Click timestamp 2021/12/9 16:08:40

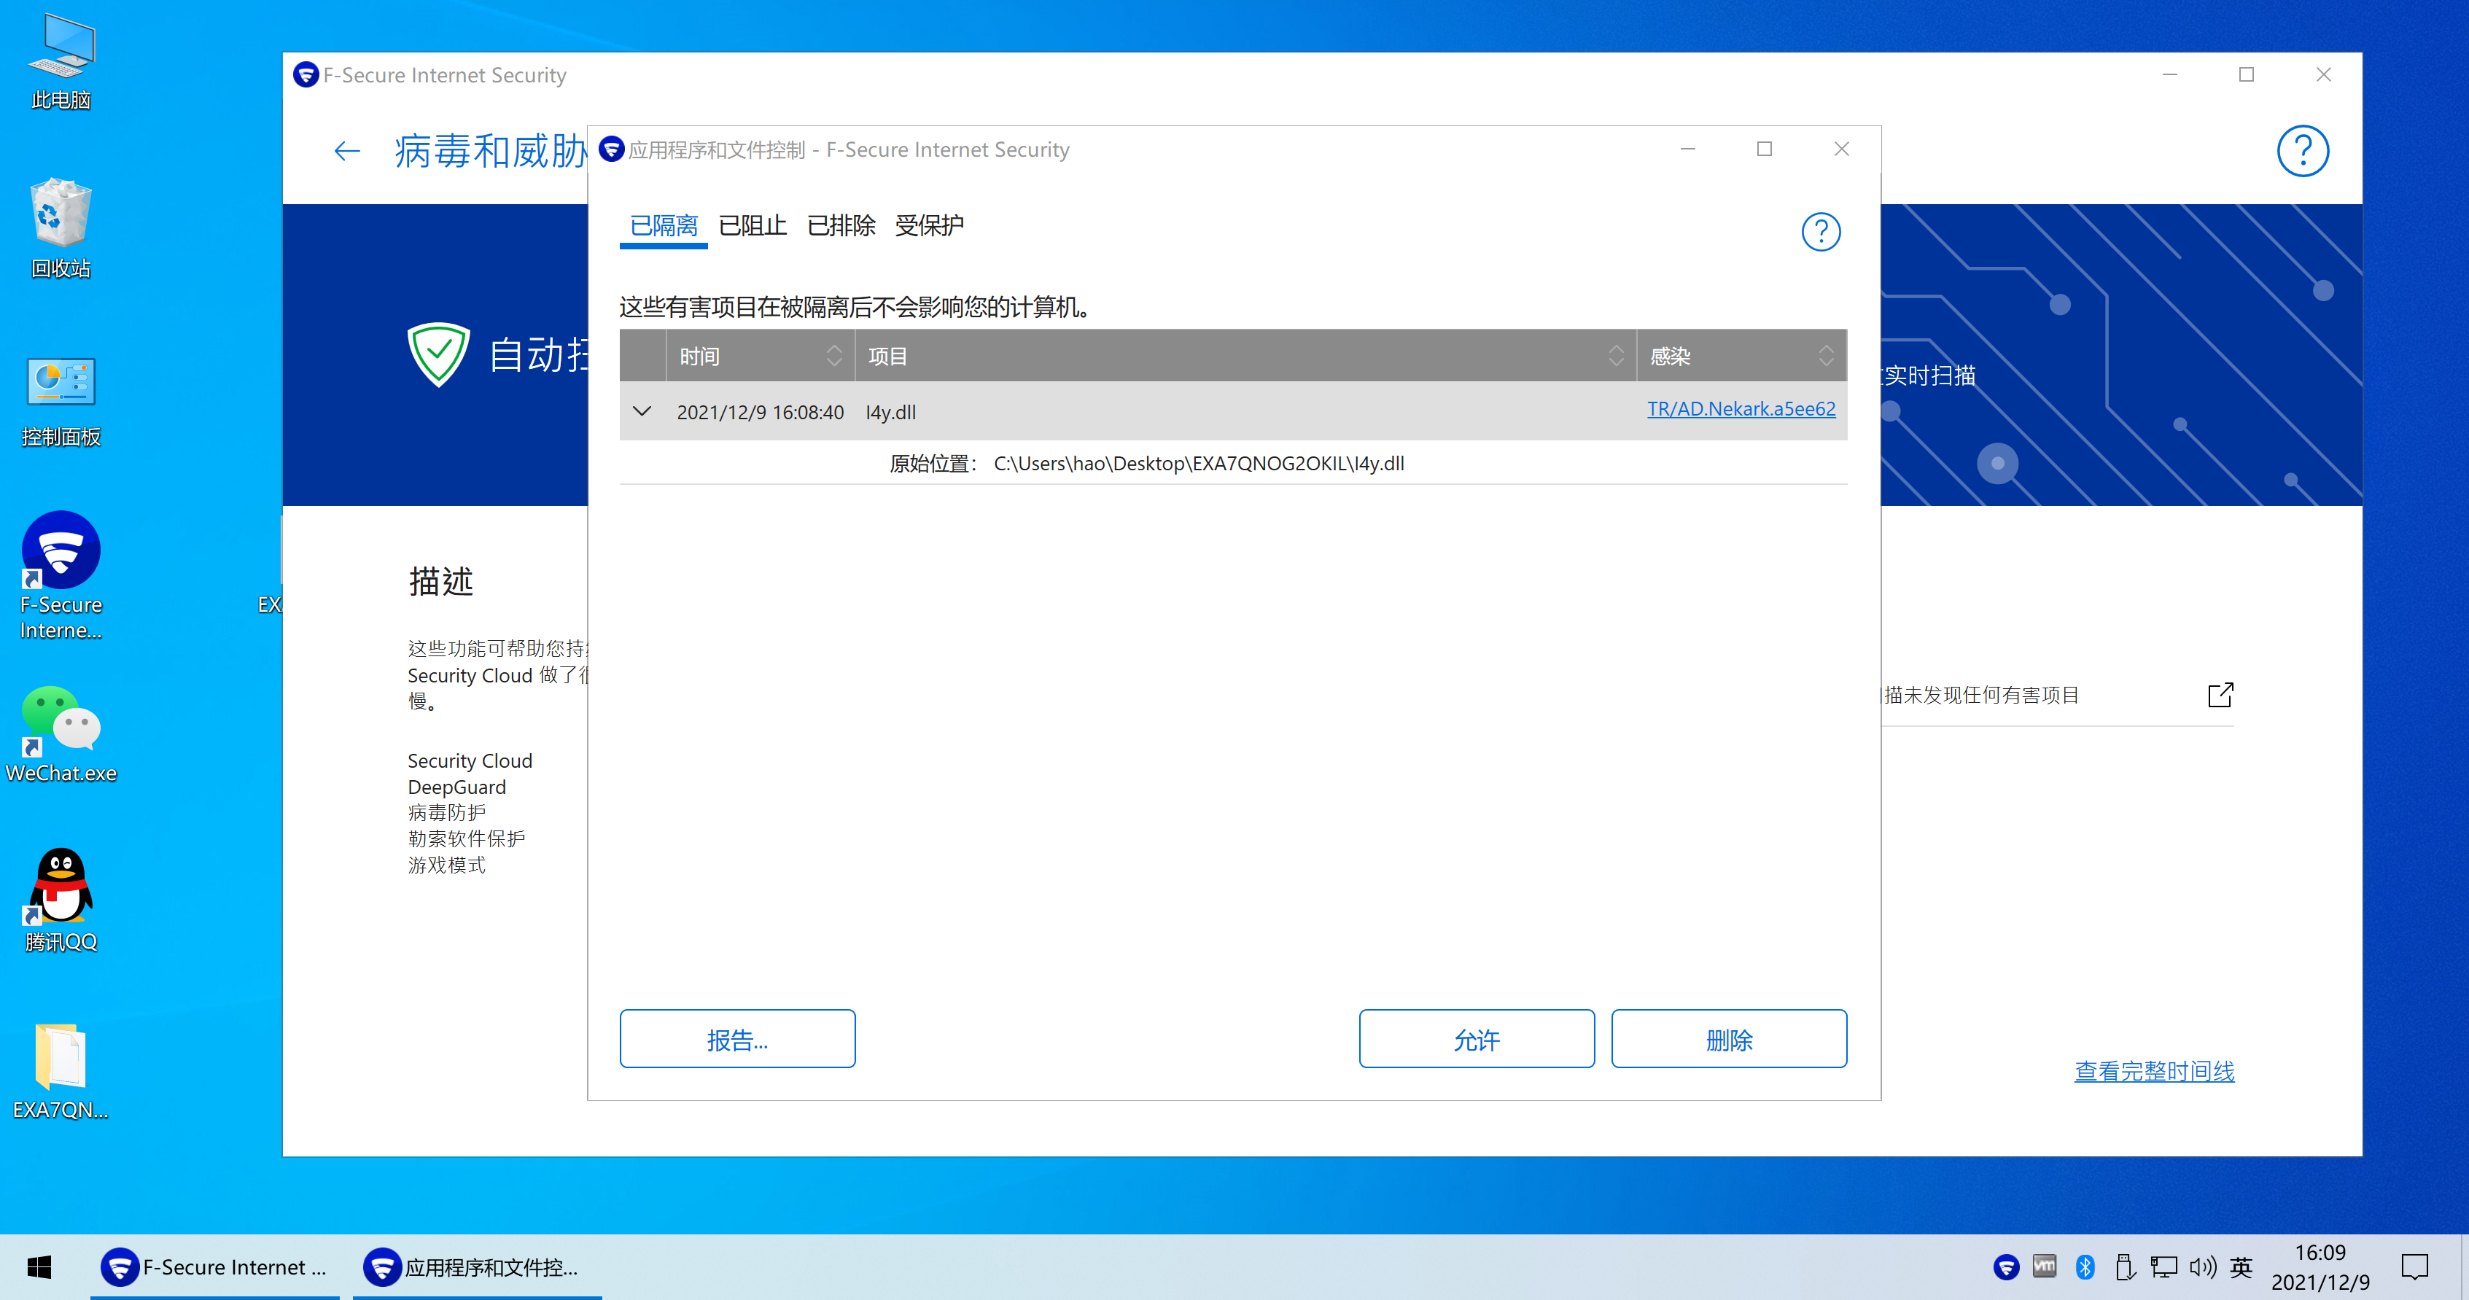click(x=760, y=412)
